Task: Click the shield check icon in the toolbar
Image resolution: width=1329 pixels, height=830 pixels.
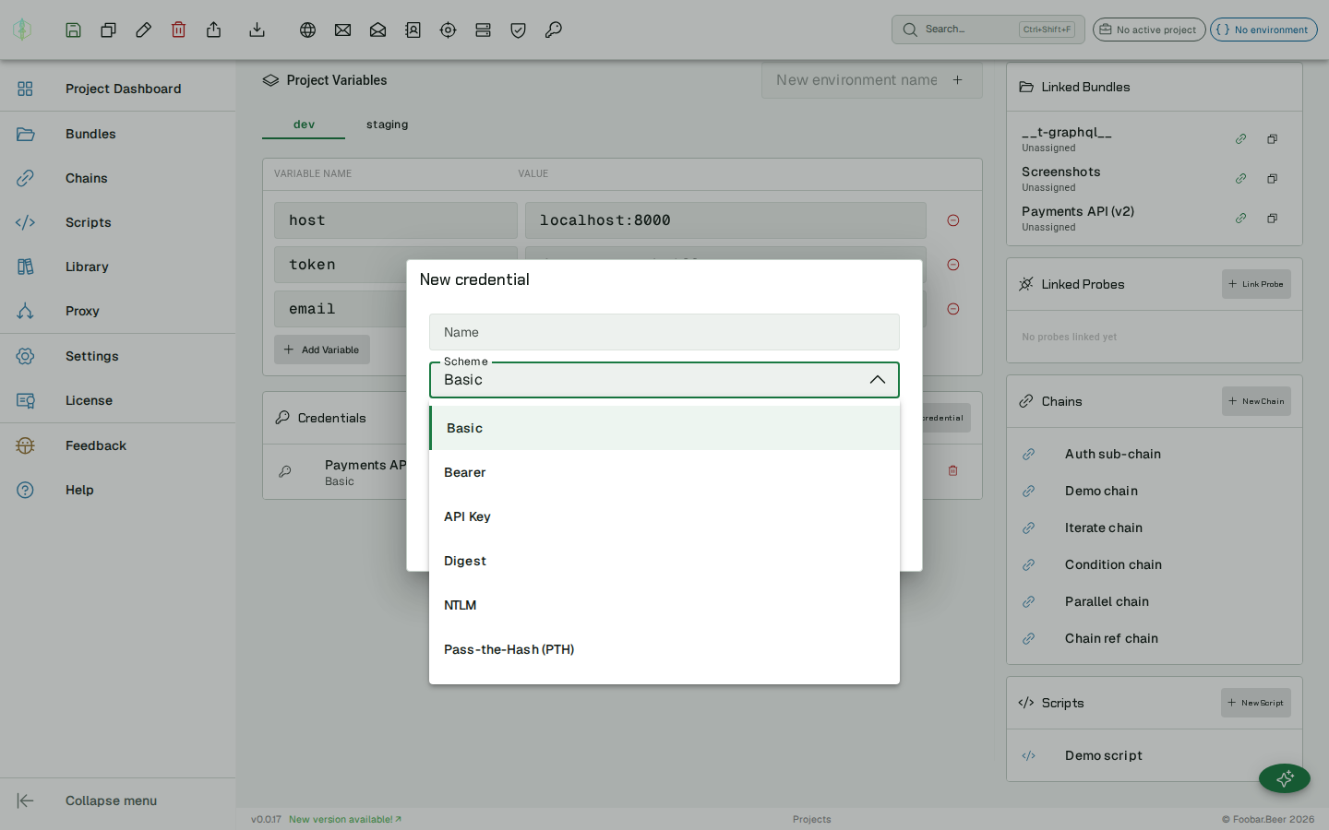Action: point(519,30)
